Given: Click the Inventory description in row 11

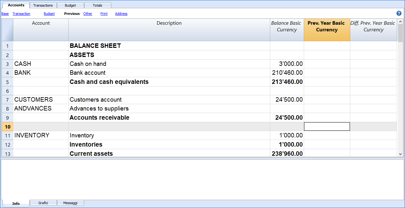Looking at the screenshot, I should [169, 136].
